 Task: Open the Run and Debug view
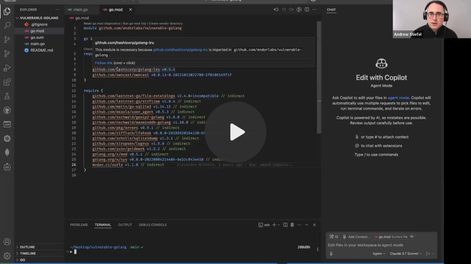[x=7, y=68]
